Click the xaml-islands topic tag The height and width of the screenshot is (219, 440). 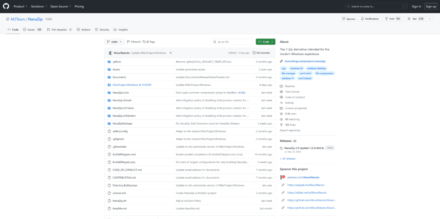305,78
